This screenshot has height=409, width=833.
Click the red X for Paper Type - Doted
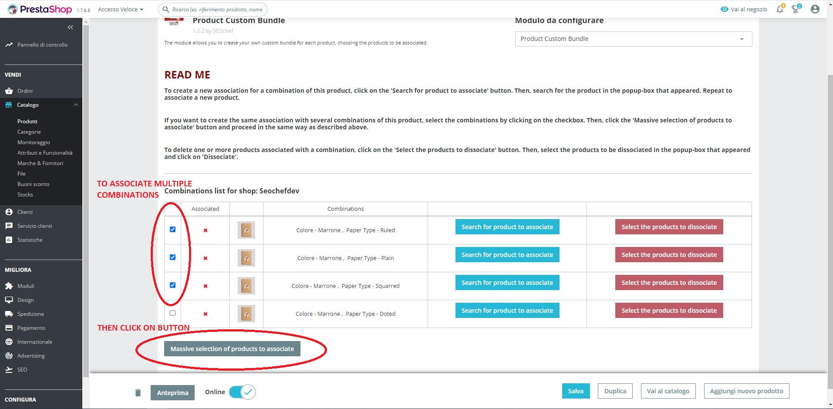[x=206, y=314]
